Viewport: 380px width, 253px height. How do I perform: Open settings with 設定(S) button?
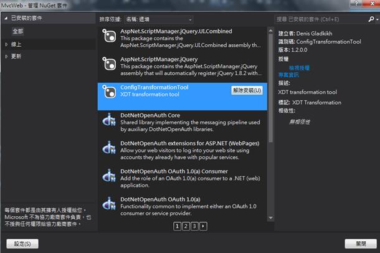(22, 244)
